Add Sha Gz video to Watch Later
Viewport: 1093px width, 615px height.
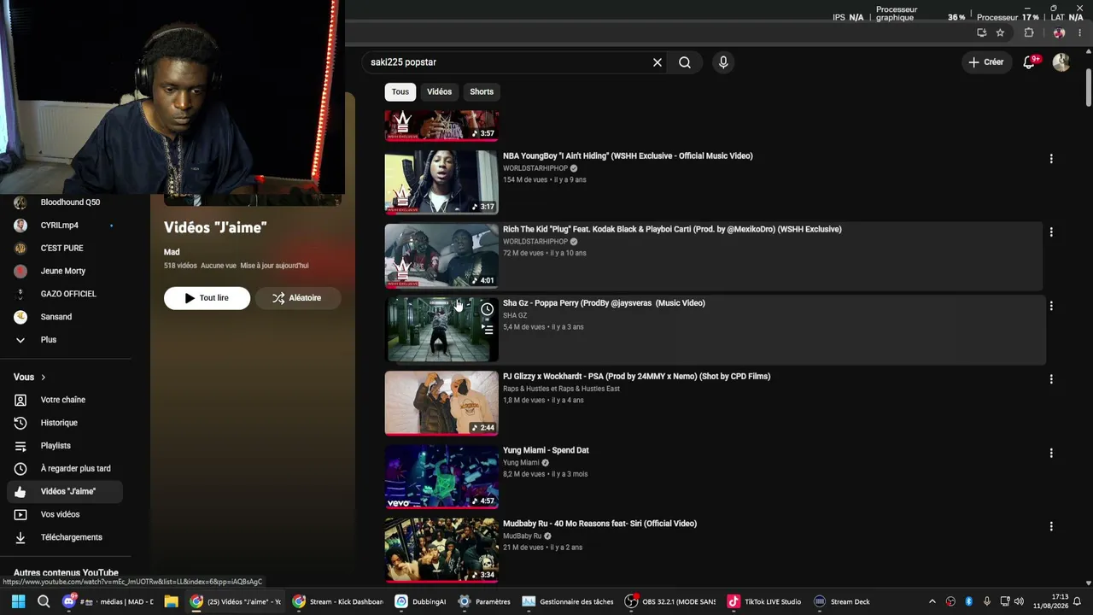click(x=487, y=309)
